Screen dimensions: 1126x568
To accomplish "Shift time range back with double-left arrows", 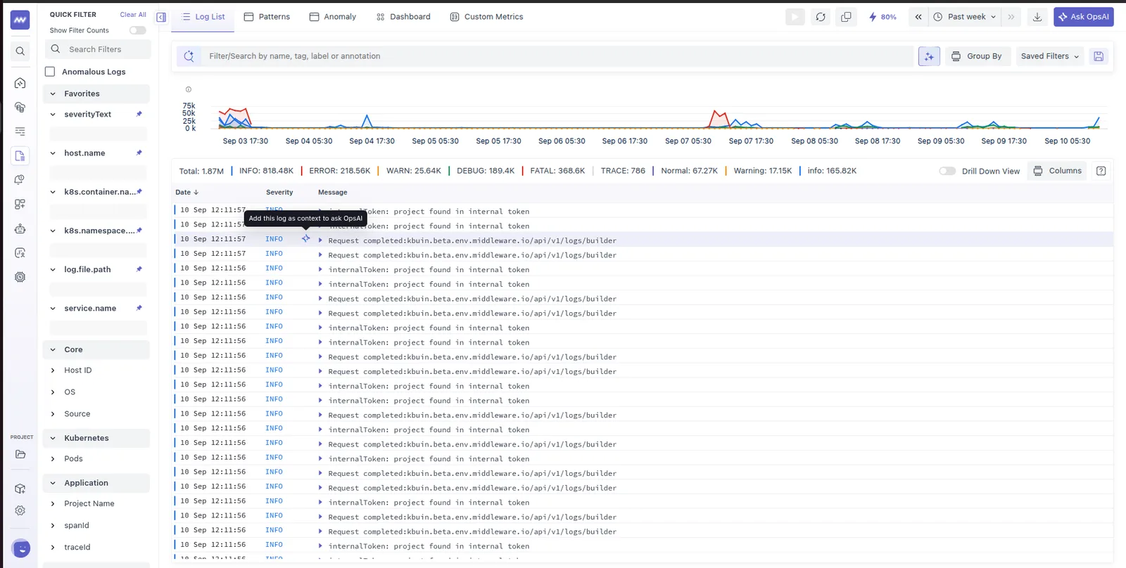I will (918, 17).
